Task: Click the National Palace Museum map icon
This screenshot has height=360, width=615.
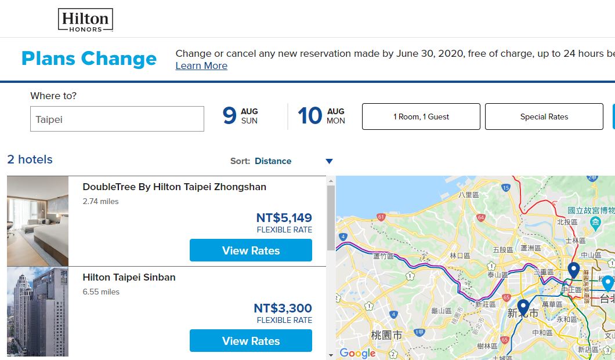Action: pos(595,224)
